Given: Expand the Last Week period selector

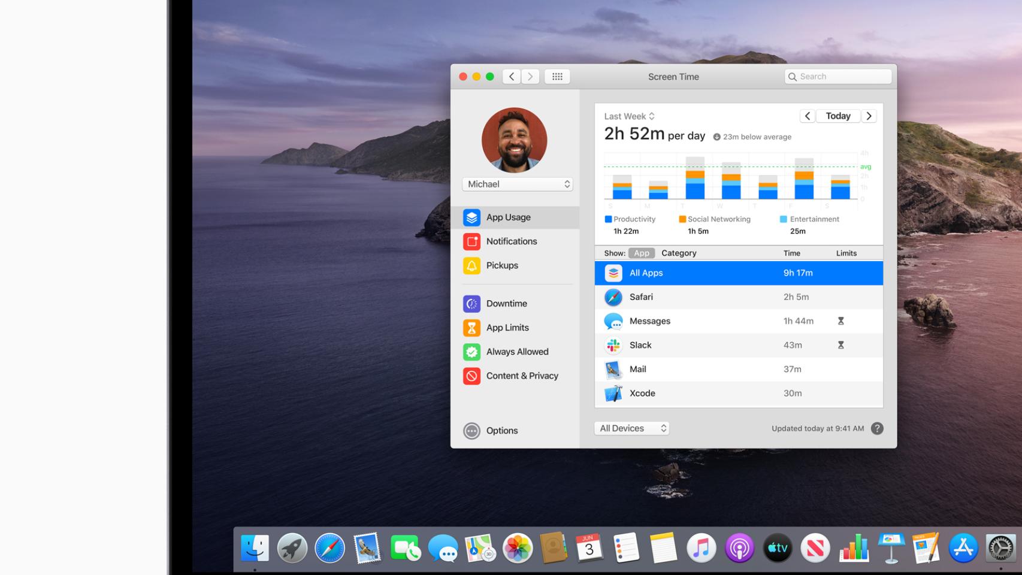Looking at the screenshot, I should pos(629,116).
